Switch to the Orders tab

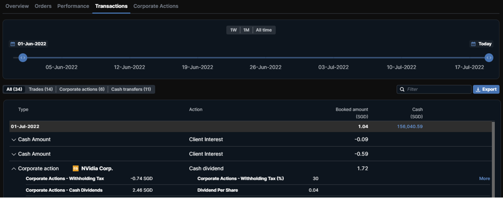coord(43,6)
